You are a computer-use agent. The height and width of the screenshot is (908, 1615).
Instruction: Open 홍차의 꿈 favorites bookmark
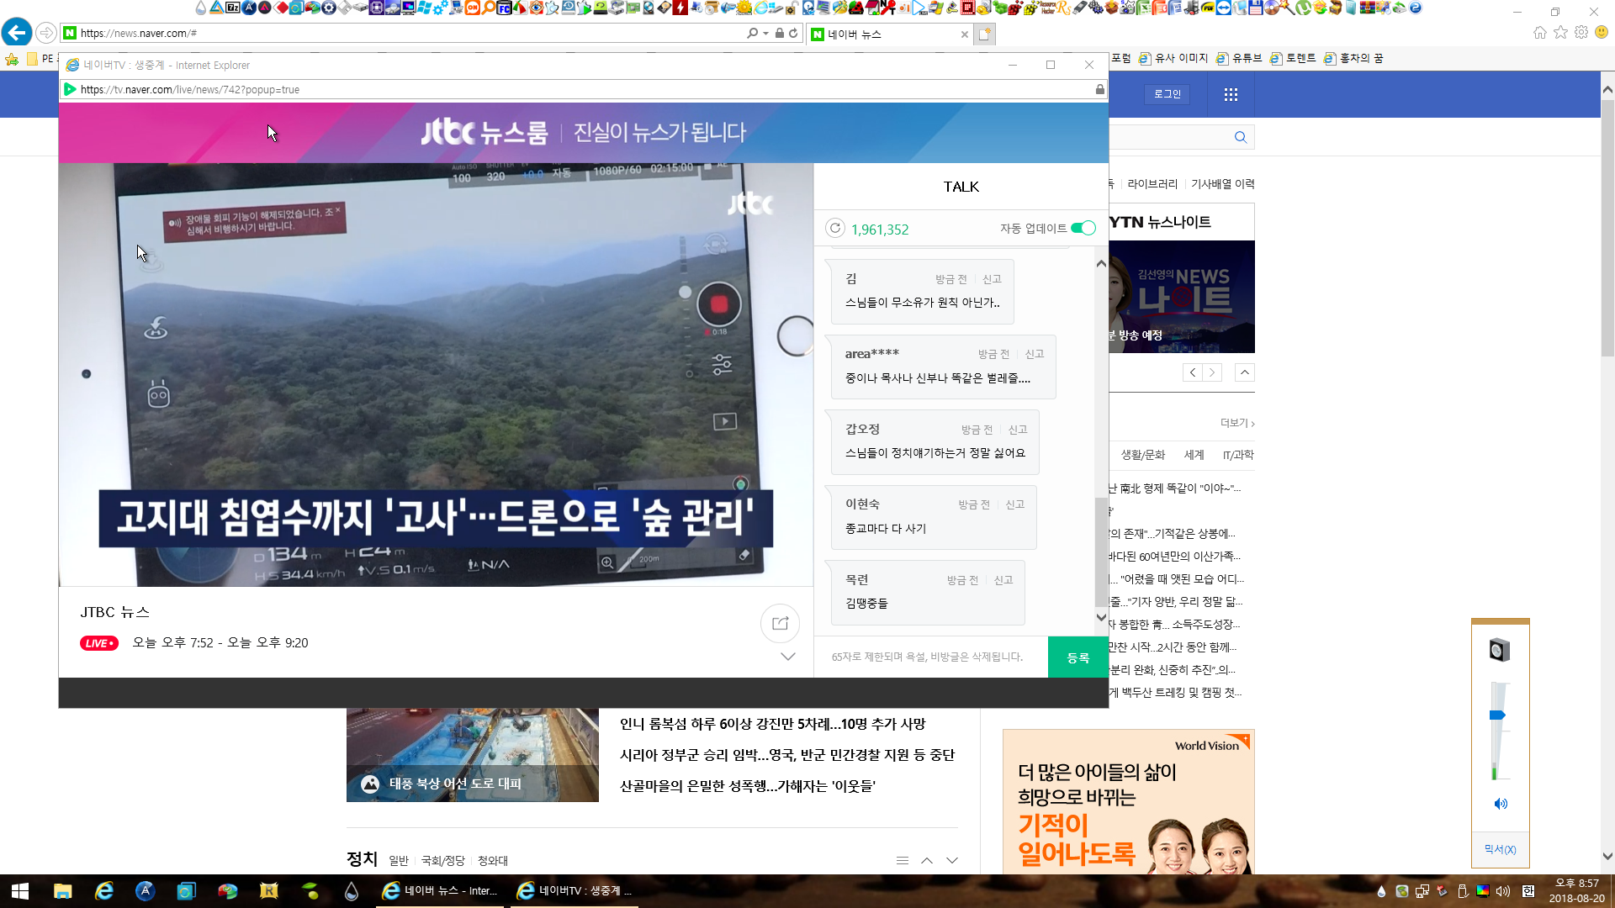(1353, 58)
